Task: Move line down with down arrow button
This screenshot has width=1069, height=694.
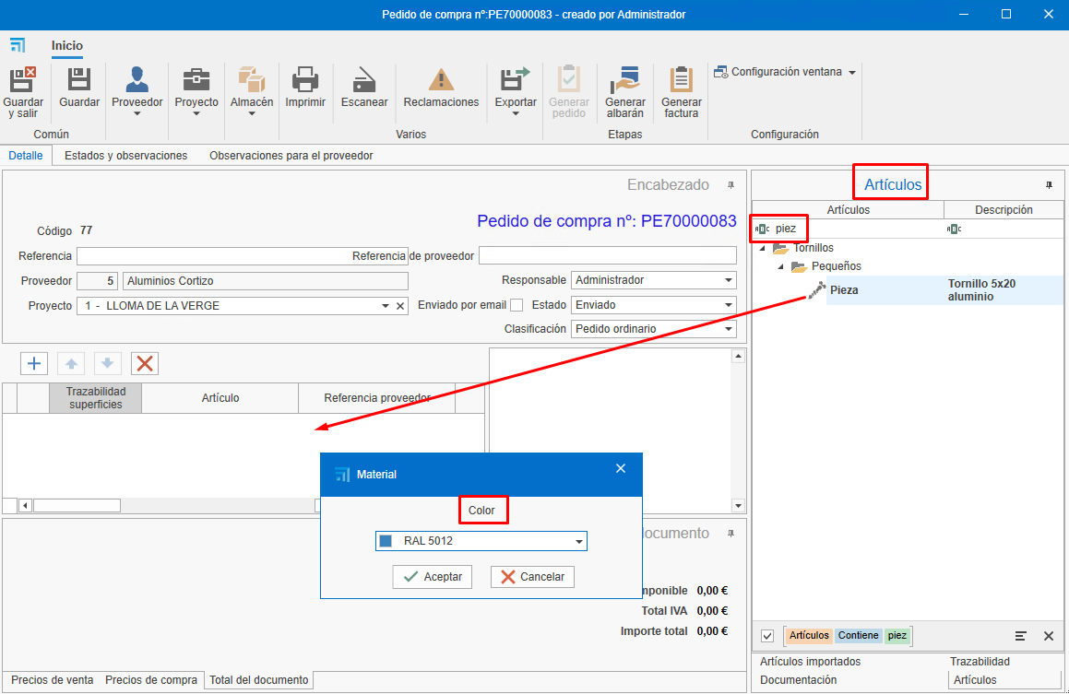Action: (108, 364)
